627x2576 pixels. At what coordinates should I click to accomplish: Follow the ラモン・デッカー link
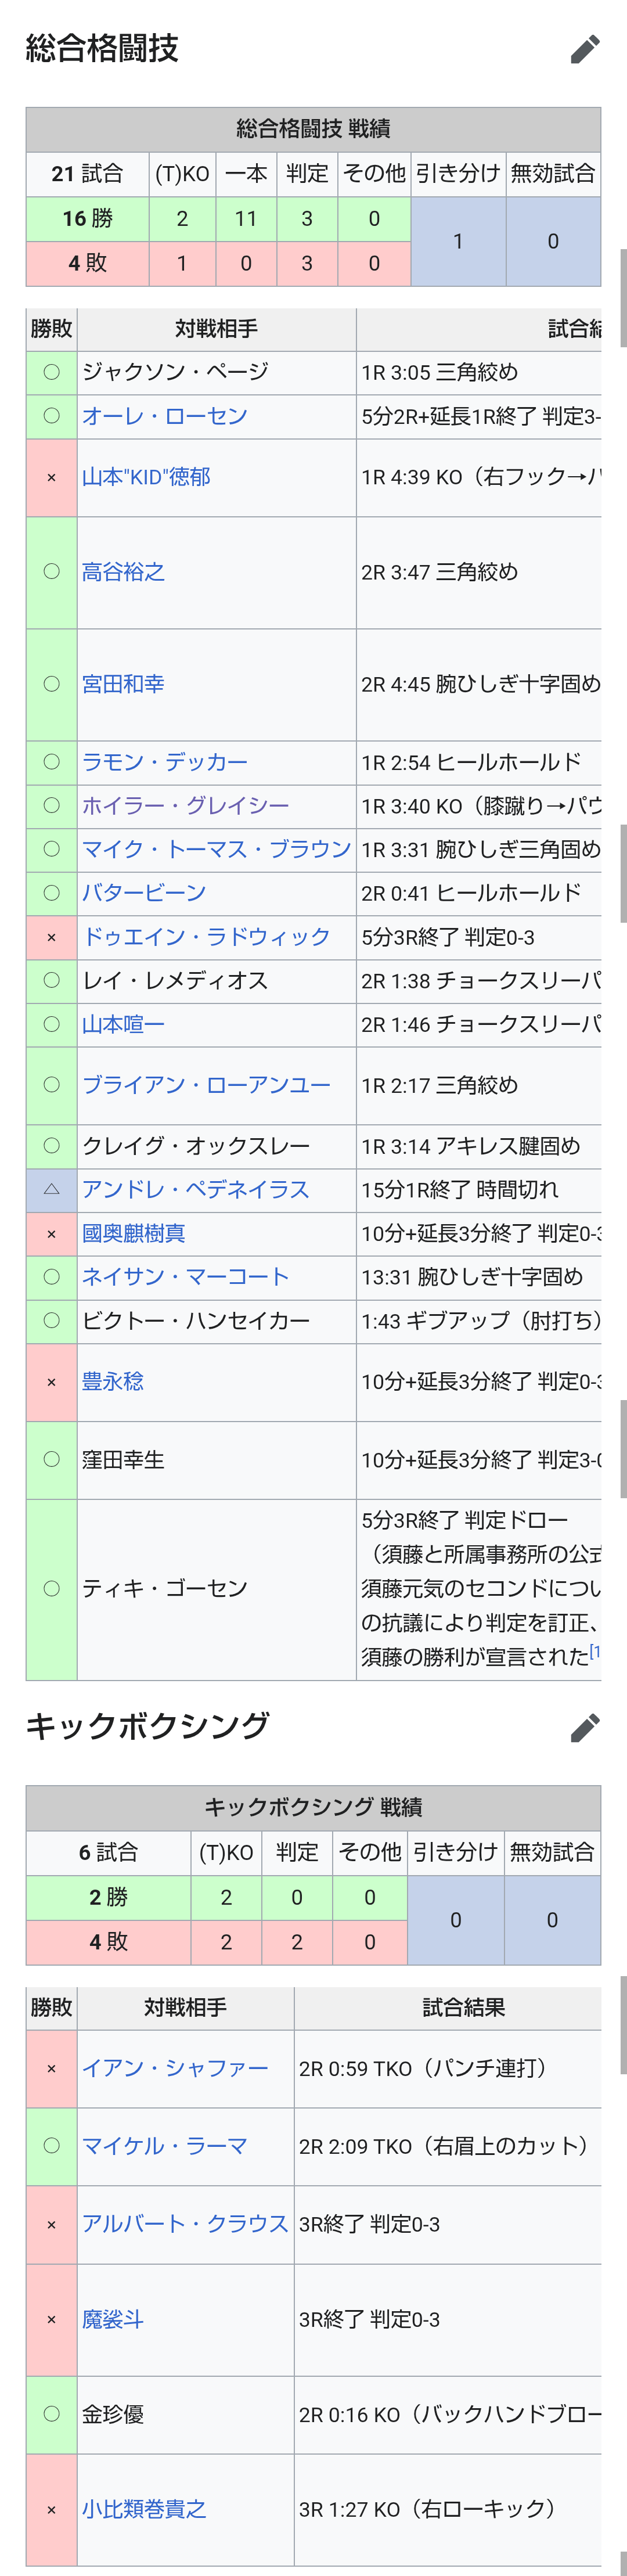[164, 762]
